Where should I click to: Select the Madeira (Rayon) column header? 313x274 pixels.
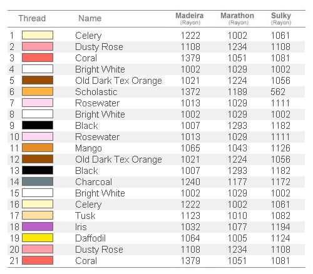190,19
